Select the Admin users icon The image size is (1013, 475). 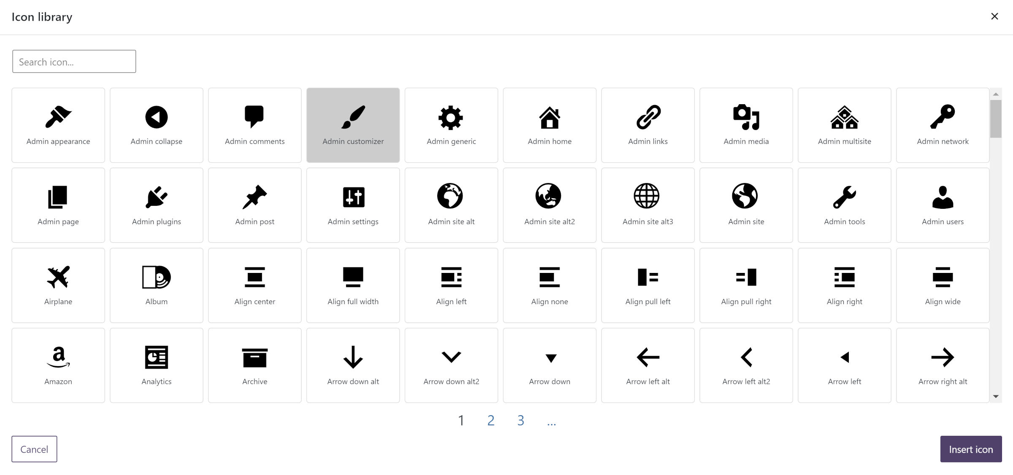tap(942, 205)
